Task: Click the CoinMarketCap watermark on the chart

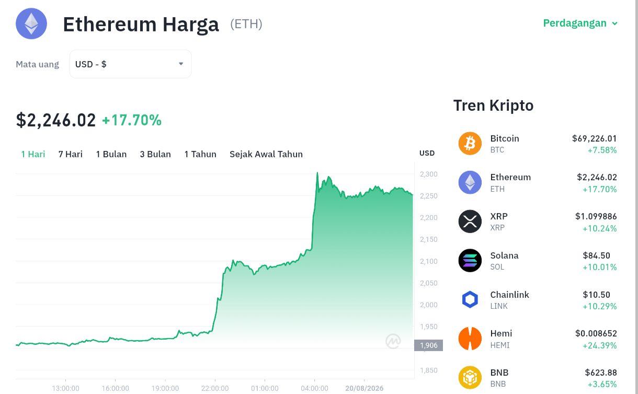Action: click(x=393, y=341)
